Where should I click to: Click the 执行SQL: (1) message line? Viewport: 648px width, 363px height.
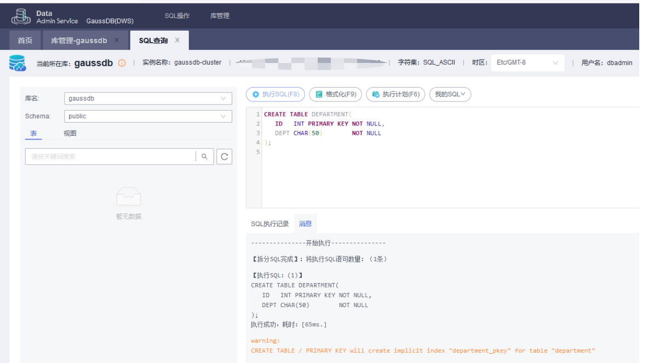pos(277,275)
